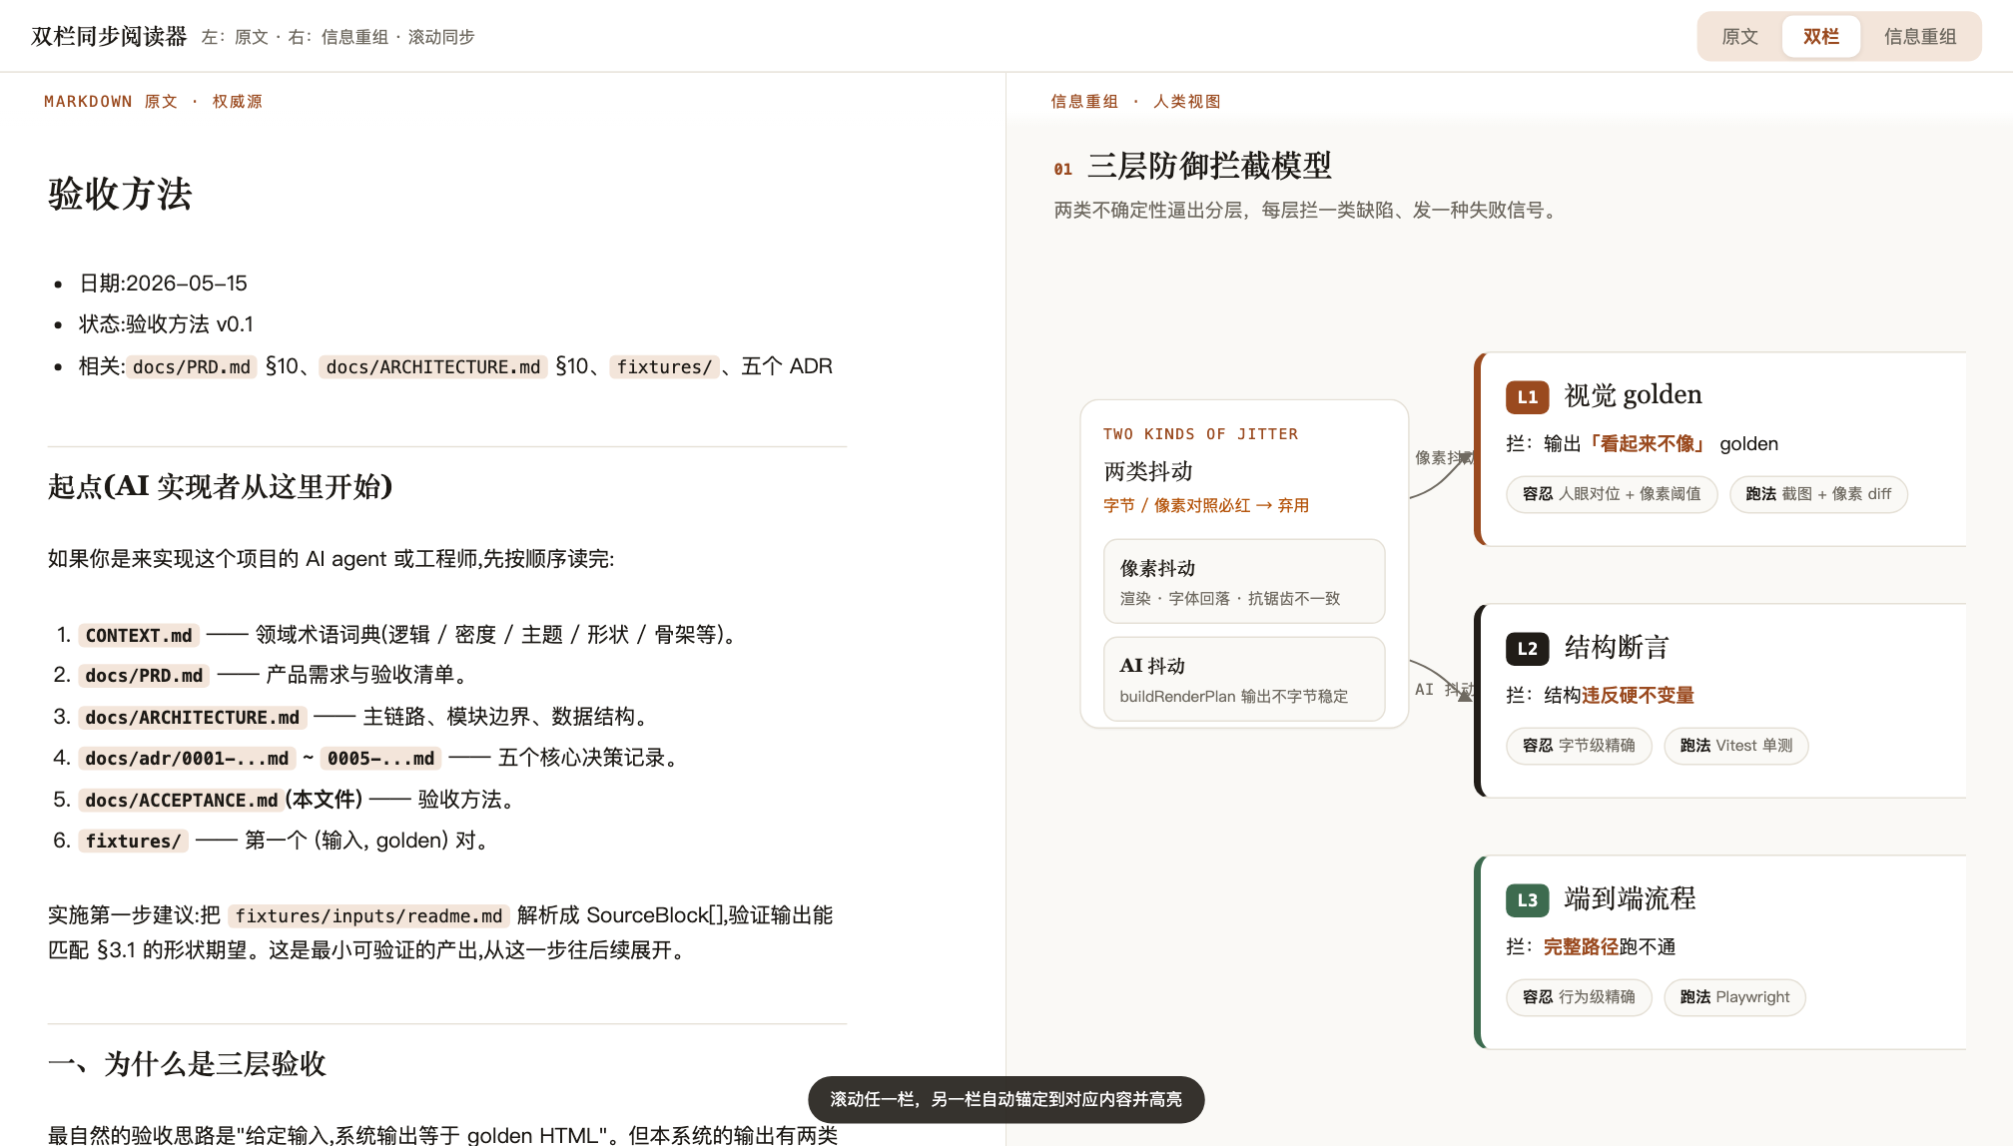The image size is (2013, 1146).
Task: Click the 状态:验收方法 v0.1 bullet
Action: (x=167, y=324)
